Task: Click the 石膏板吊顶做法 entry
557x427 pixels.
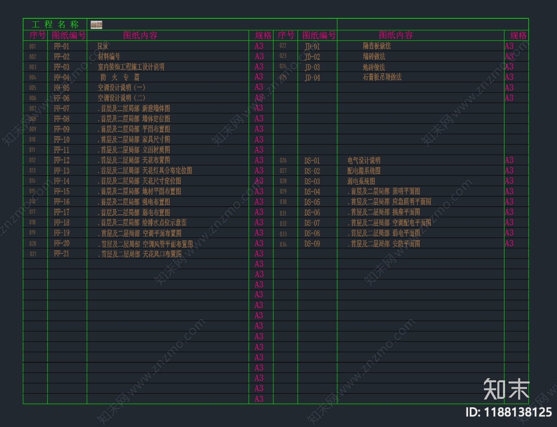Action: click(x=382, y=77)
